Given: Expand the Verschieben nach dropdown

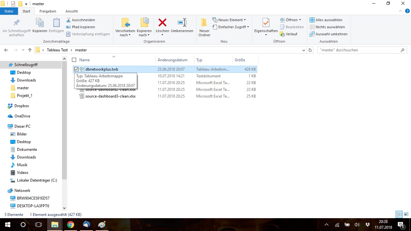Looking at the screenshot, I should point(125,35).
